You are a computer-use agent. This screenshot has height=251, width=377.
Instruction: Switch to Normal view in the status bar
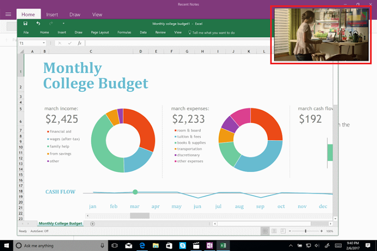[265, 231]
